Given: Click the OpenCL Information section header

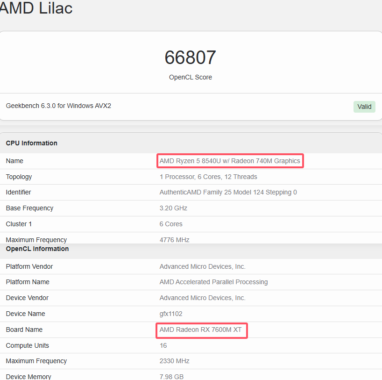Looking at the screenshot, I should [x=37, y=249].
